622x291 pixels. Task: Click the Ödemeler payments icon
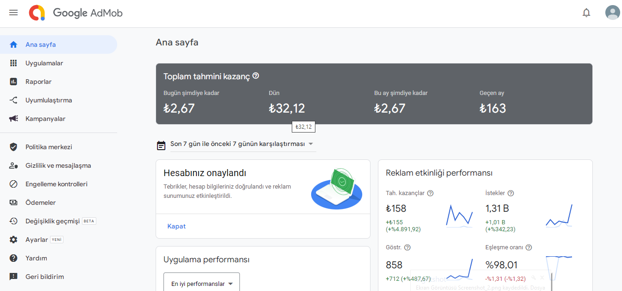point(13,202)
